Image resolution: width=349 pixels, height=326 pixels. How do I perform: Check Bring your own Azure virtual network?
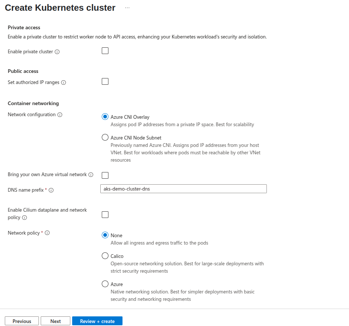[x=105, y=175]
